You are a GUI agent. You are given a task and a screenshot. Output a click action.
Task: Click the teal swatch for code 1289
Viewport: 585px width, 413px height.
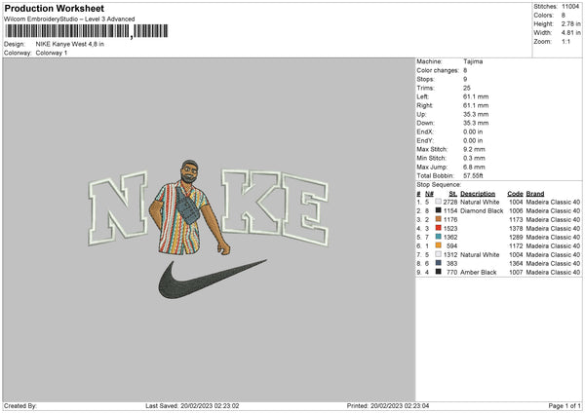438,237
